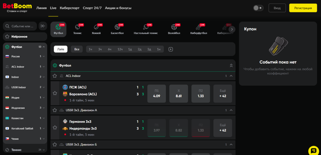Select the 1ч time filter

(x=91, y=49)
